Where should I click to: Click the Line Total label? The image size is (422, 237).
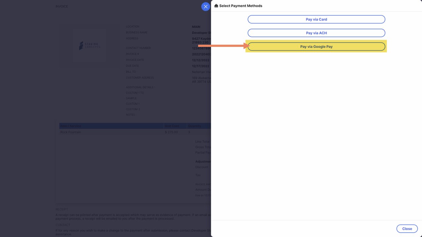click(x=203, y=141)
